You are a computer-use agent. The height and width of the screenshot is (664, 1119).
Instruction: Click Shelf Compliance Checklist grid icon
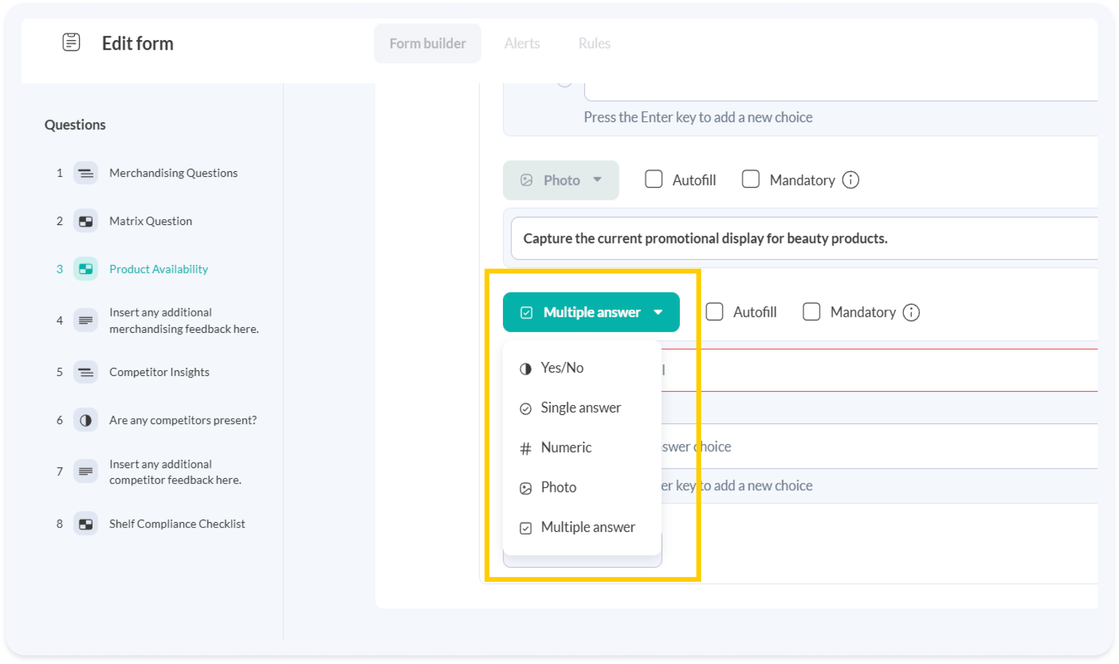[86, 524]
